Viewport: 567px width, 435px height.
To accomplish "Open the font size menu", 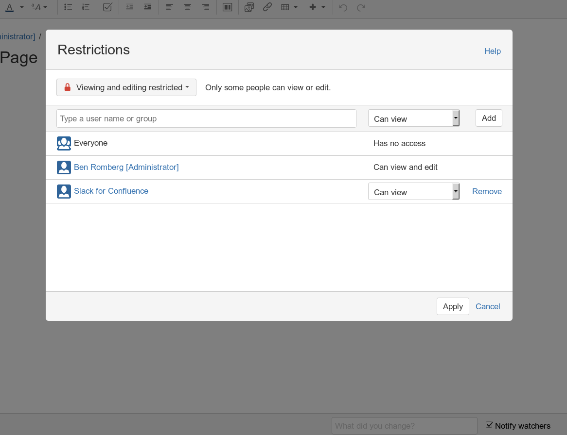I will pos(38,7).
